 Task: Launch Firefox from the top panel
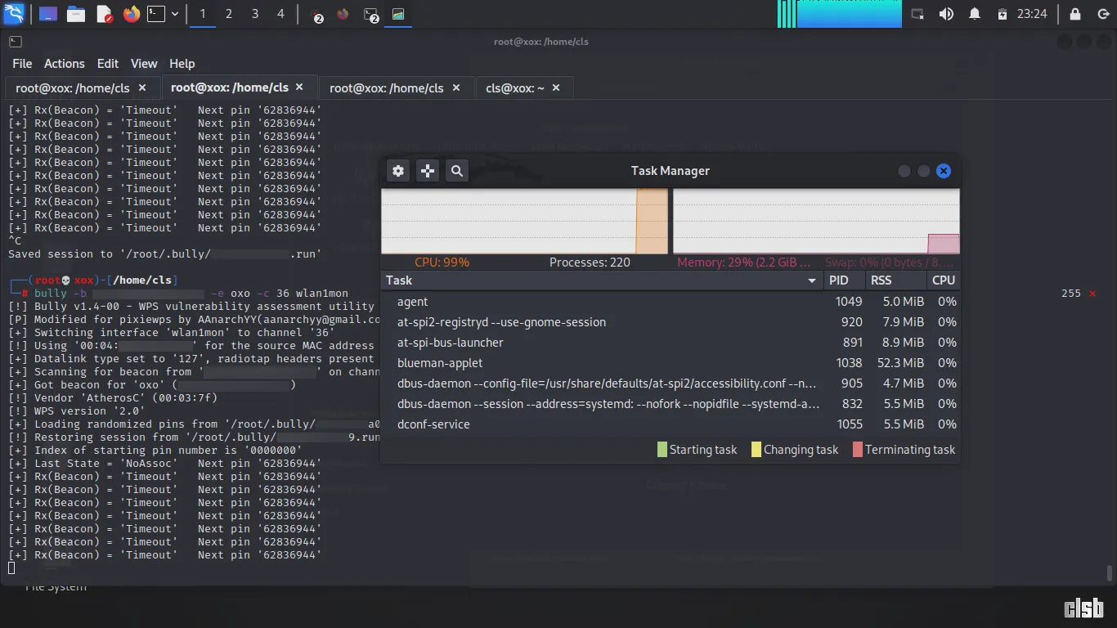click(132, 14)
